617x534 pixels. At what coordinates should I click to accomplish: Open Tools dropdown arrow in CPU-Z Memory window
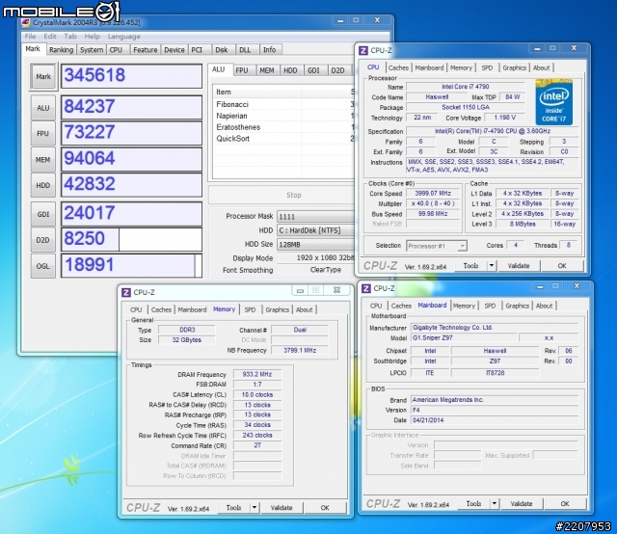[255, 508]
